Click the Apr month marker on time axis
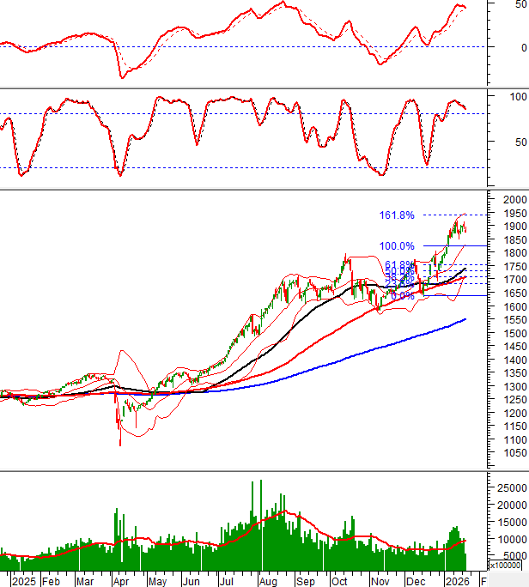 (121, 580)
